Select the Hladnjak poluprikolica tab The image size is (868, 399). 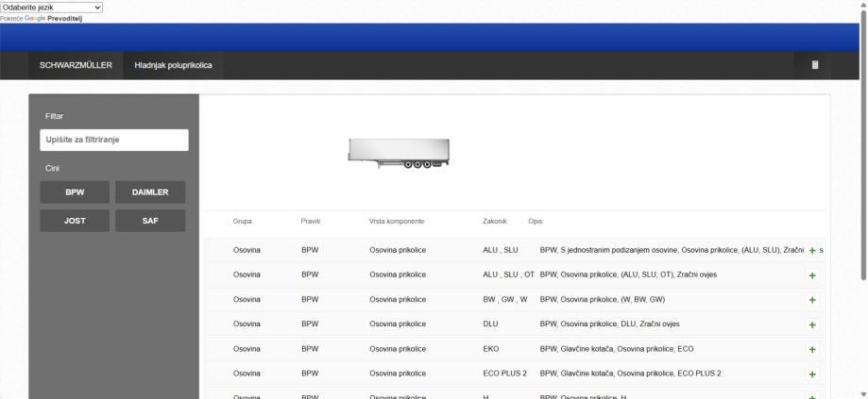tap(173, 65)
